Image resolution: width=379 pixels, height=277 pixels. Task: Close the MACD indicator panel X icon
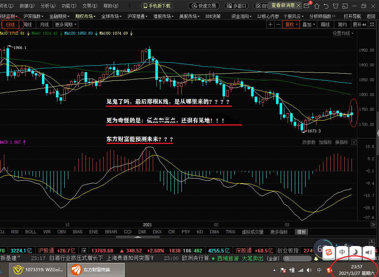354,142
